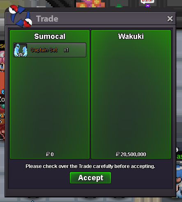Click Sumocal's ₽0 money amount
Image resolution: width=182 pixels, height=202 pixels.
coord(50,154)
